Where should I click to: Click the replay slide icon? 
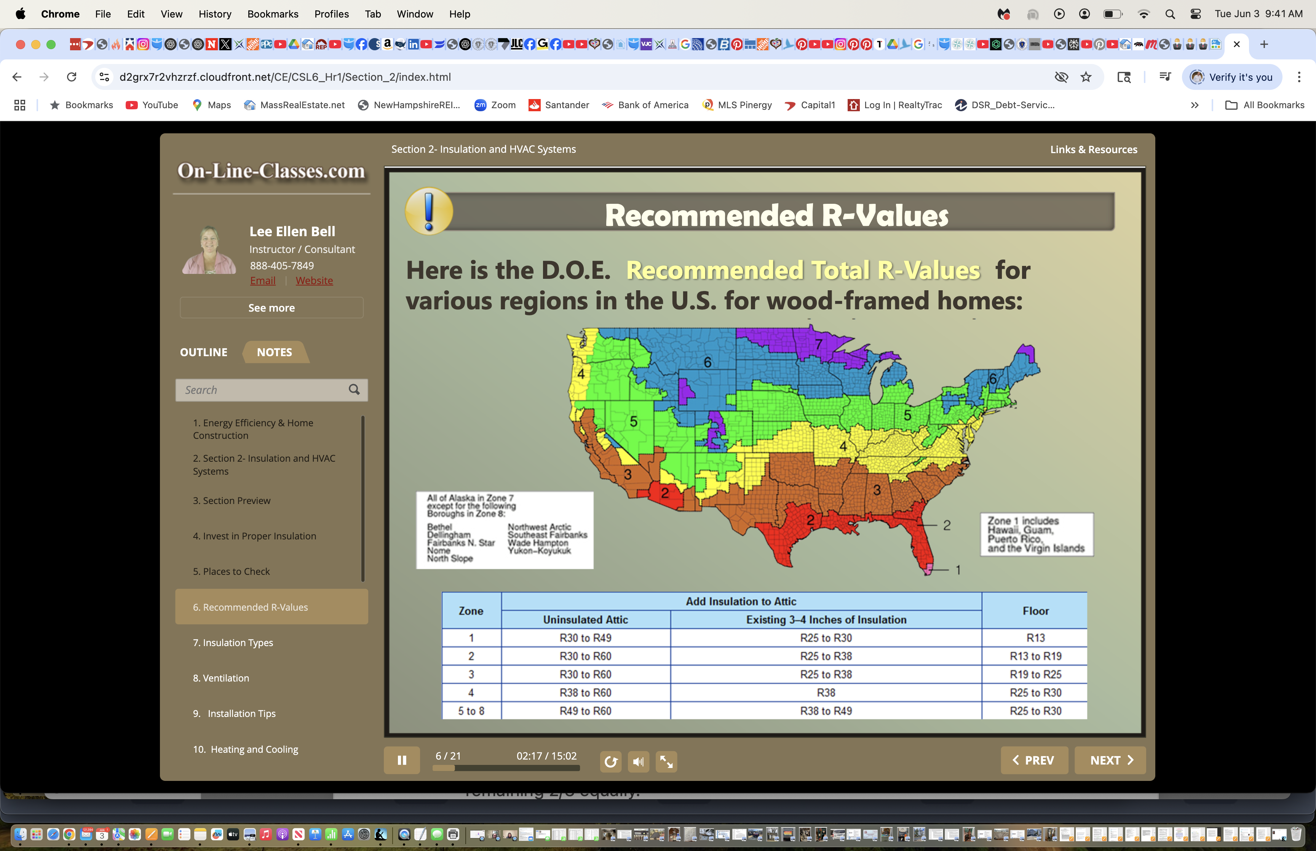(x=610, y=761)
